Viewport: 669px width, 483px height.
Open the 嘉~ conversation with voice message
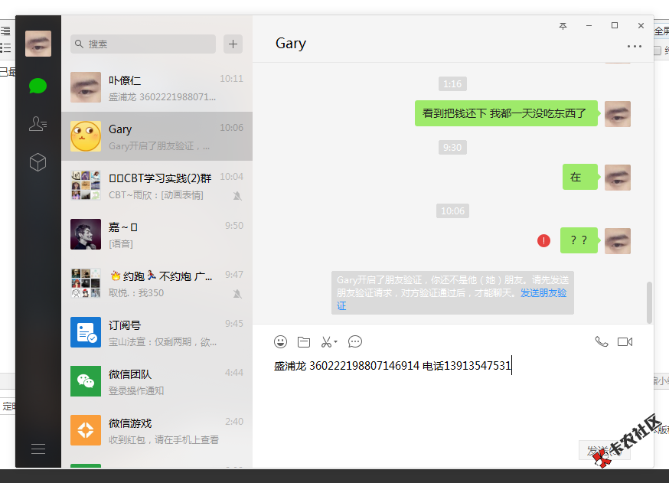[157, 234]
